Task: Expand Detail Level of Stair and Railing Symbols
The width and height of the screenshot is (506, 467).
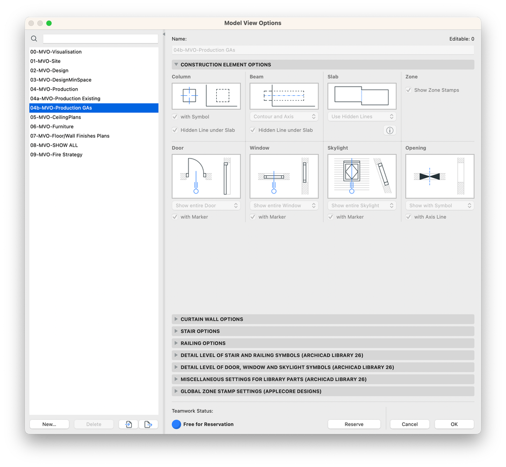Action: tap(176, 355)
